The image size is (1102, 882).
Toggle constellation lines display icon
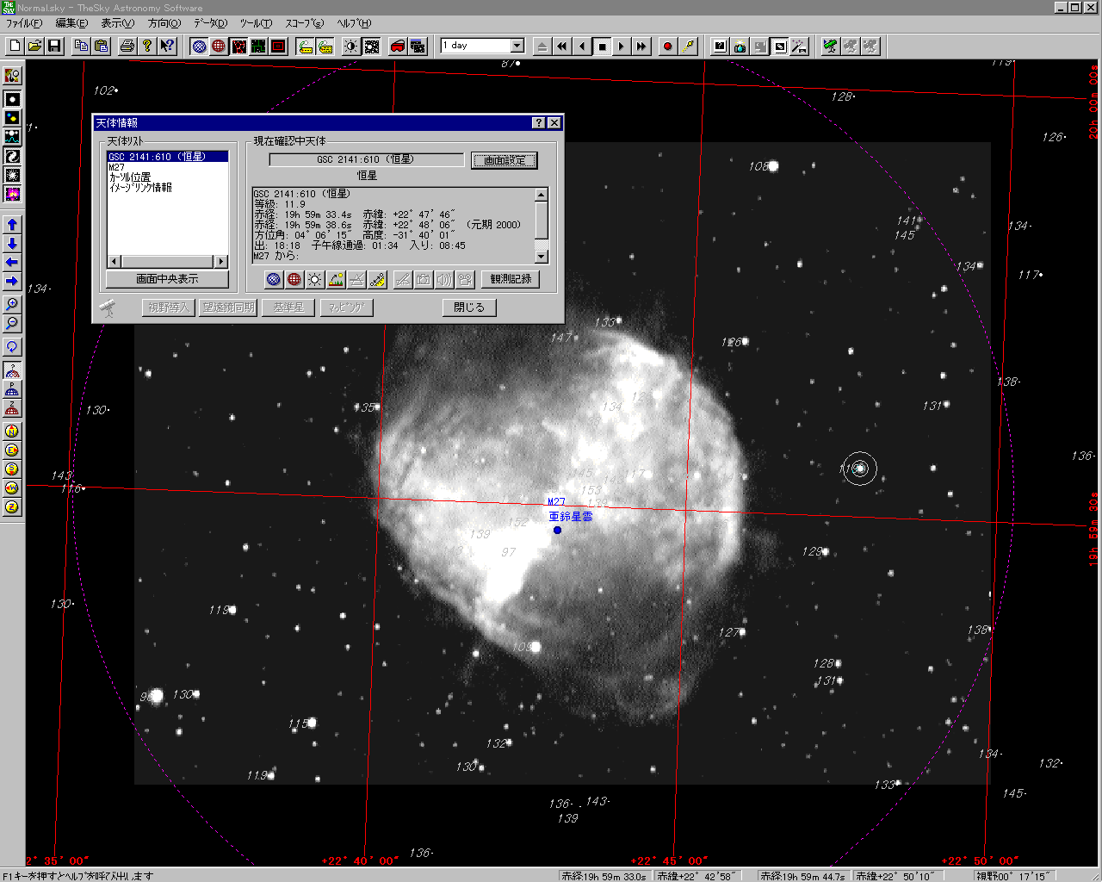238,46
